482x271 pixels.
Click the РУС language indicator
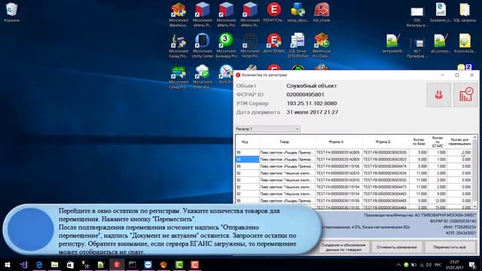click(x=438, y=264)
